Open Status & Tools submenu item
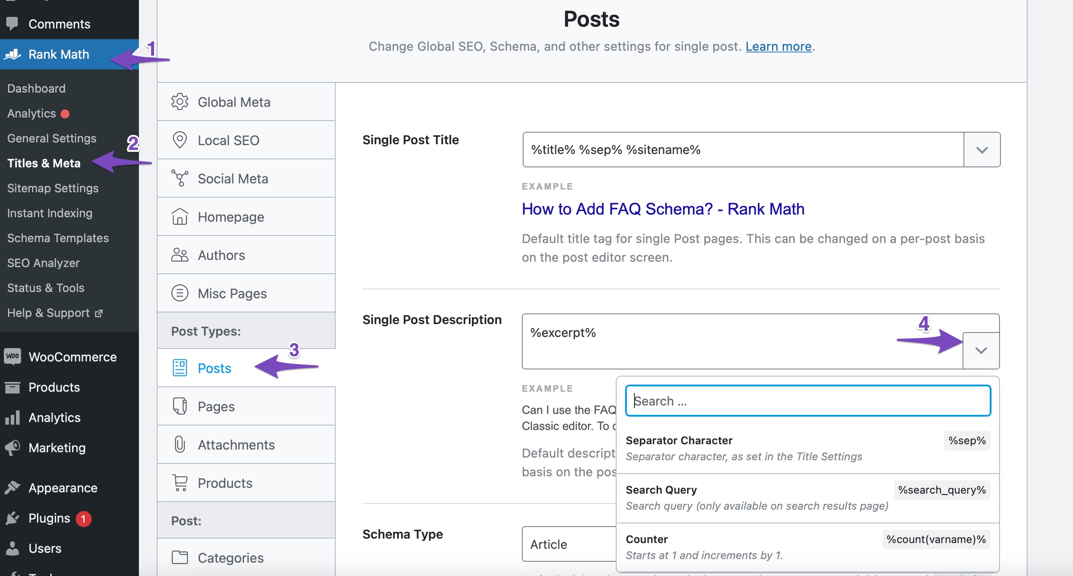This screenshot has width=1073, height=576. [x=46, y=288]
